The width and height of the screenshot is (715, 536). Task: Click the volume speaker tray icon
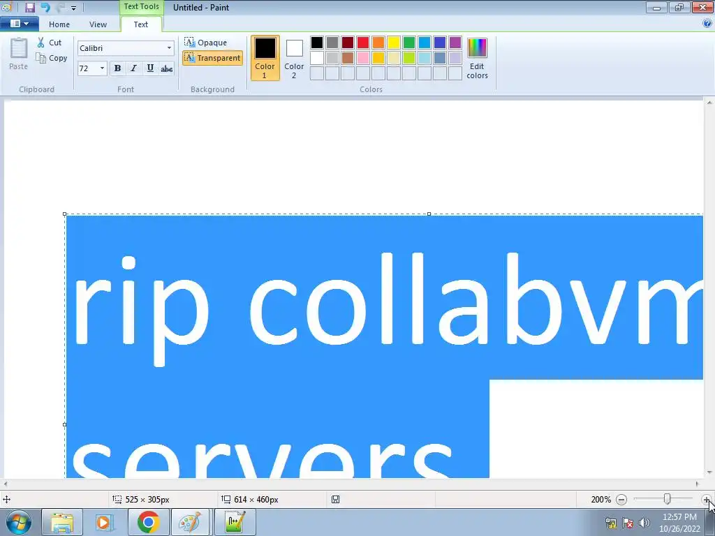click(x=644, y=523)
